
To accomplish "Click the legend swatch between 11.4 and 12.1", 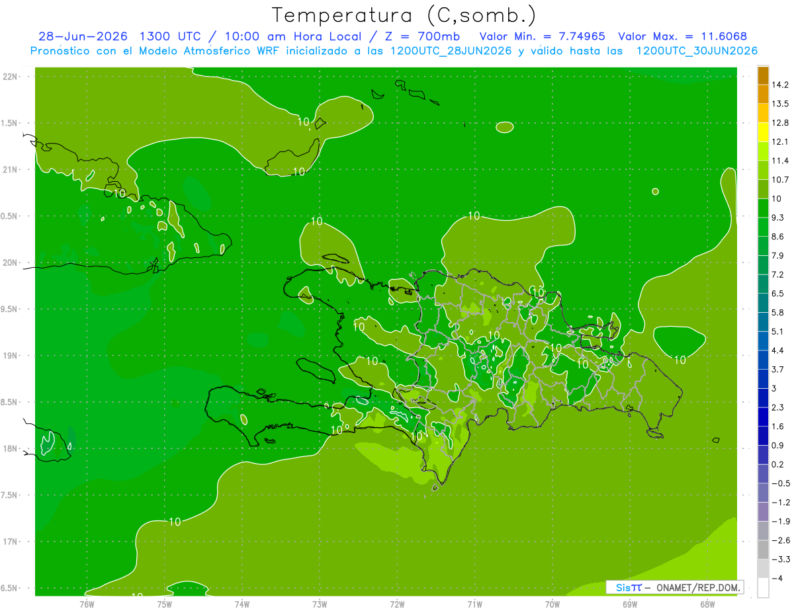I will coord(763,151).
